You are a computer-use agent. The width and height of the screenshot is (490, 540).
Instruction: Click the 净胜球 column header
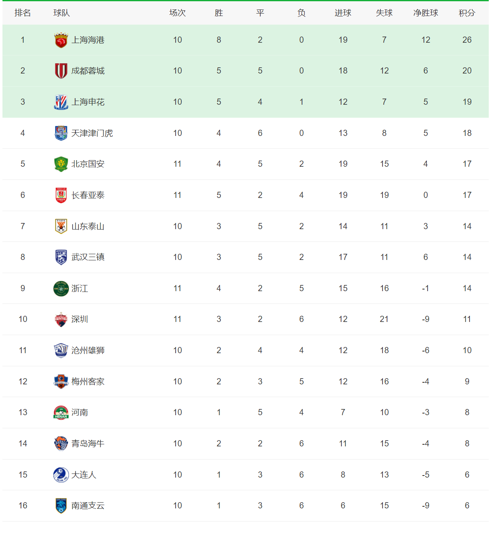pos(426,13)
